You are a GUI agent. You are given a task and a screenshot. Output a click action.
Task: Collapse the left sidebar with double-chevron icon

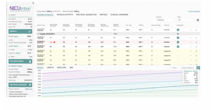33,3
